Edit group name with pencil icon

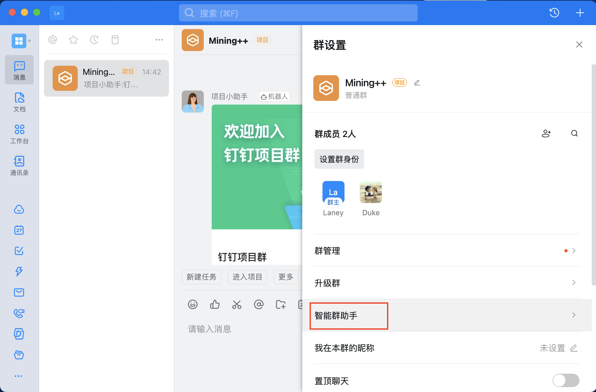tap(417, 83)
